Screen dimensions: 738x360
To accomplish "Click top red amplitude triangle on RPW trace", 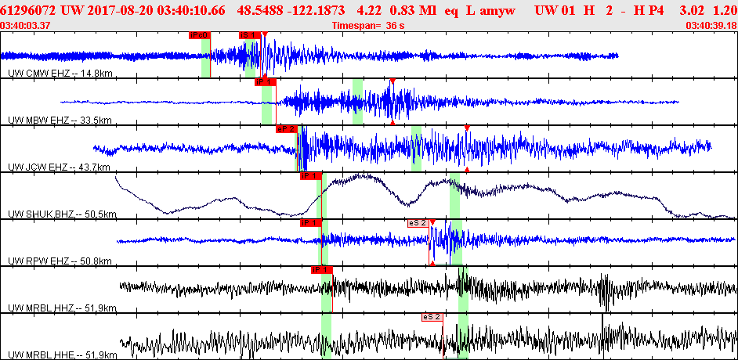I will point(432,221).
